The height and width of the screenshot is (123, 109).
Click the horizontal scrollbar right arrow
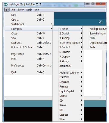(100, 98)
